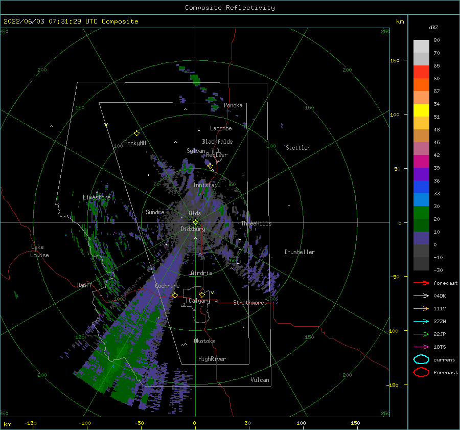460x430 pixels.
Task: Click the yellow diamond marker under Cochrane
Action: [175, 295]
